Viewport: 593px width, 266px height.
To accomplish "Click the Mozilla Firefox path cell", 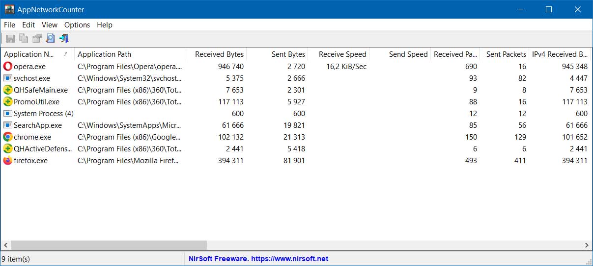I will pyautogui.click(x=129, y=160).
